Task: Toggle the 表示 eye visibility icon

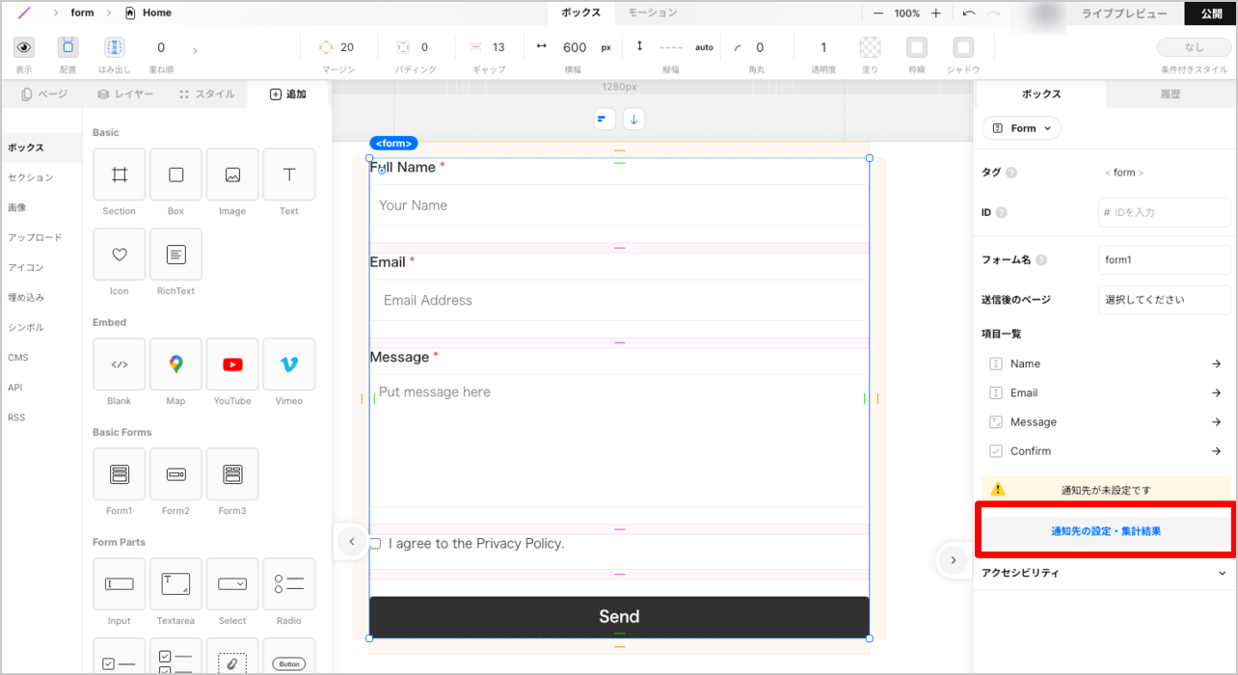Action: coord(23,47)
